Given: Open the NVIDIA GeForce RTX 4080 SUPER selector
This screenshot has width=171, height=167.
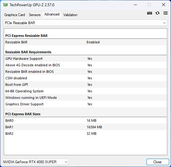Looking at the screenshot, I should pos(35,162).
